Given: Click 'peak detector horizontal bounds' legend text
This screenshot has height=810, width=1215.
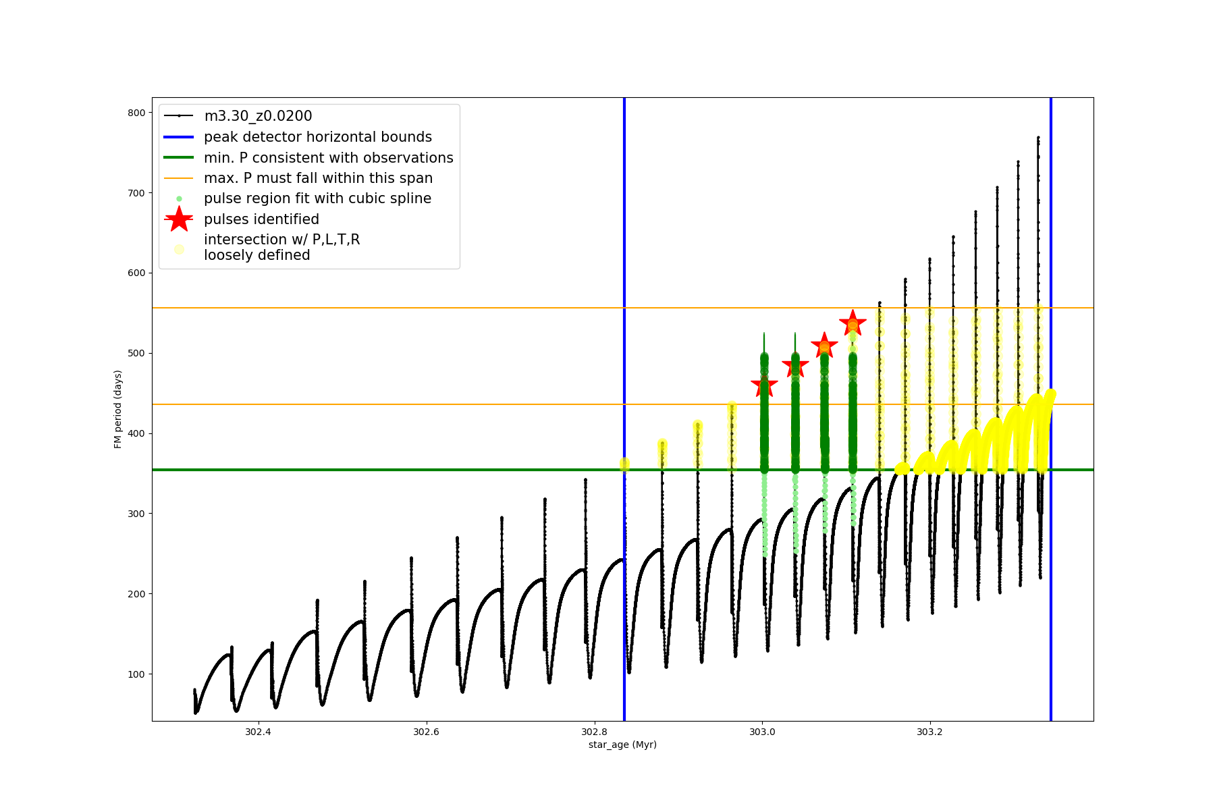Looking at the screenshot, I should [x=317, y=137].
